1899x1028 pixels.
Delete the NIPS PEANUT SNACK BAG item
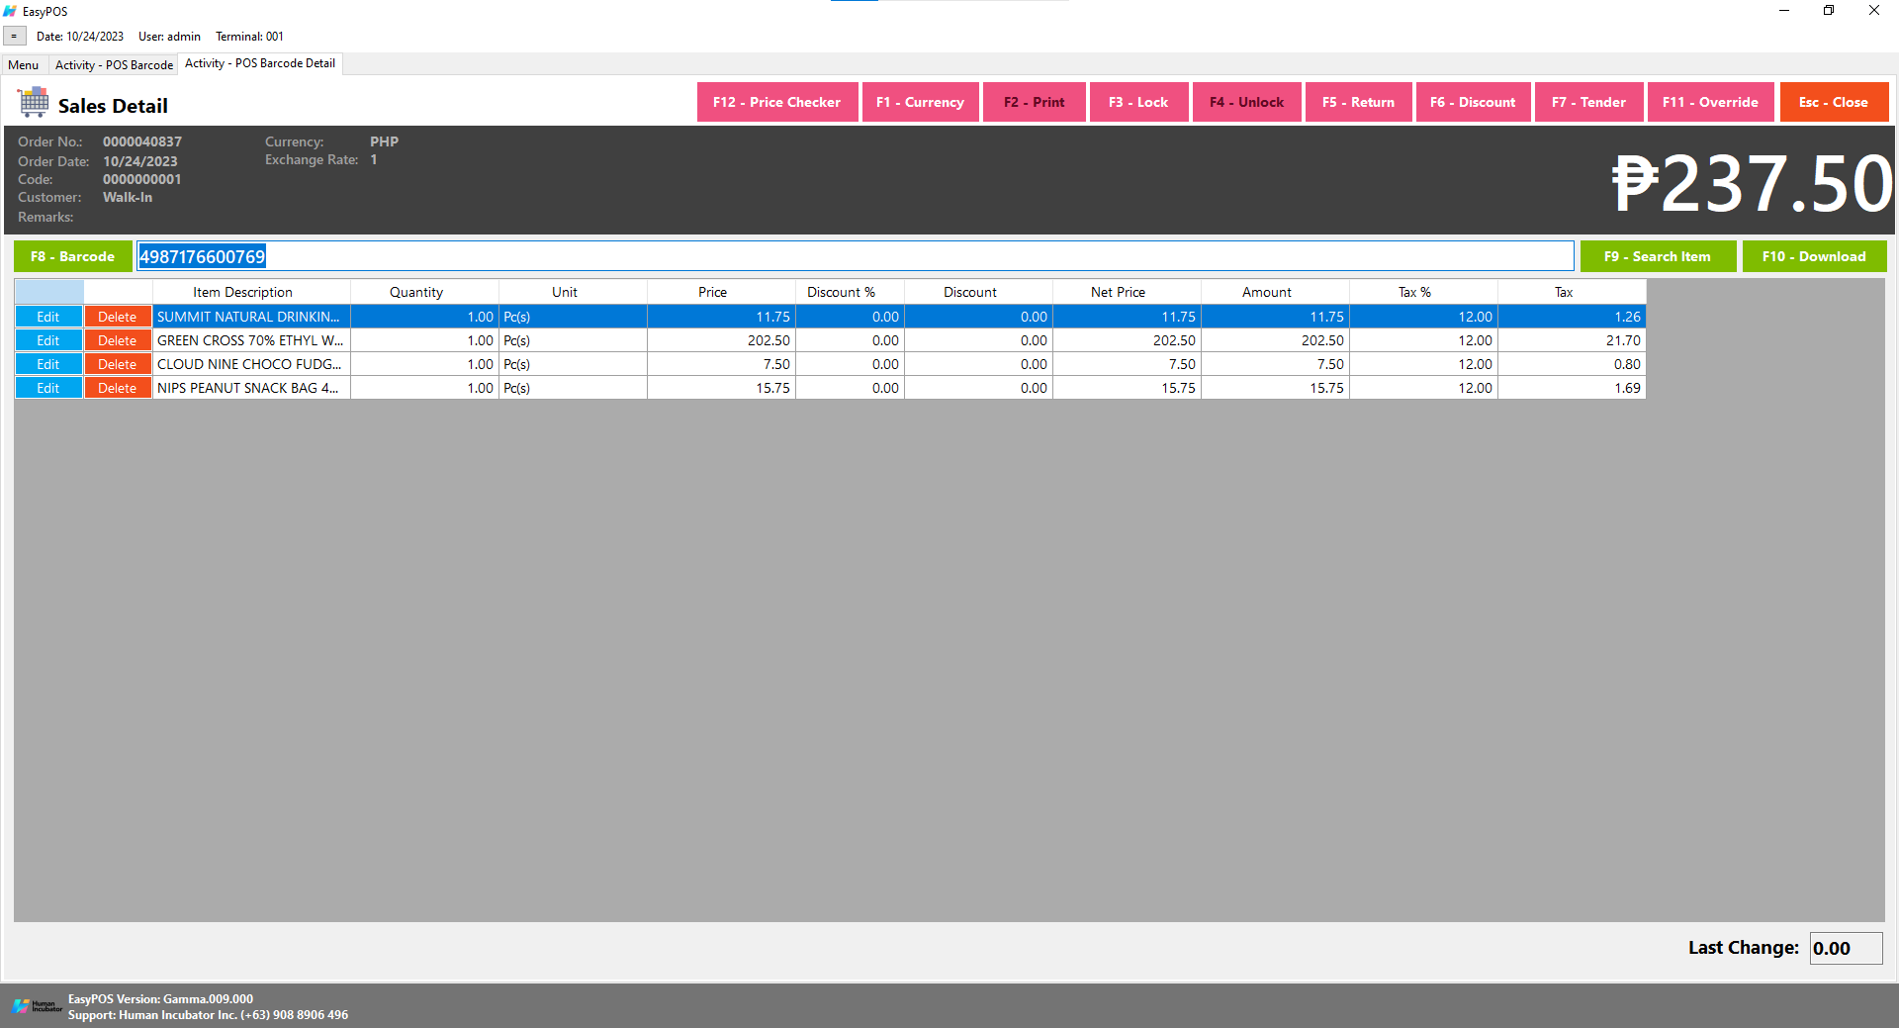(117, 388)
